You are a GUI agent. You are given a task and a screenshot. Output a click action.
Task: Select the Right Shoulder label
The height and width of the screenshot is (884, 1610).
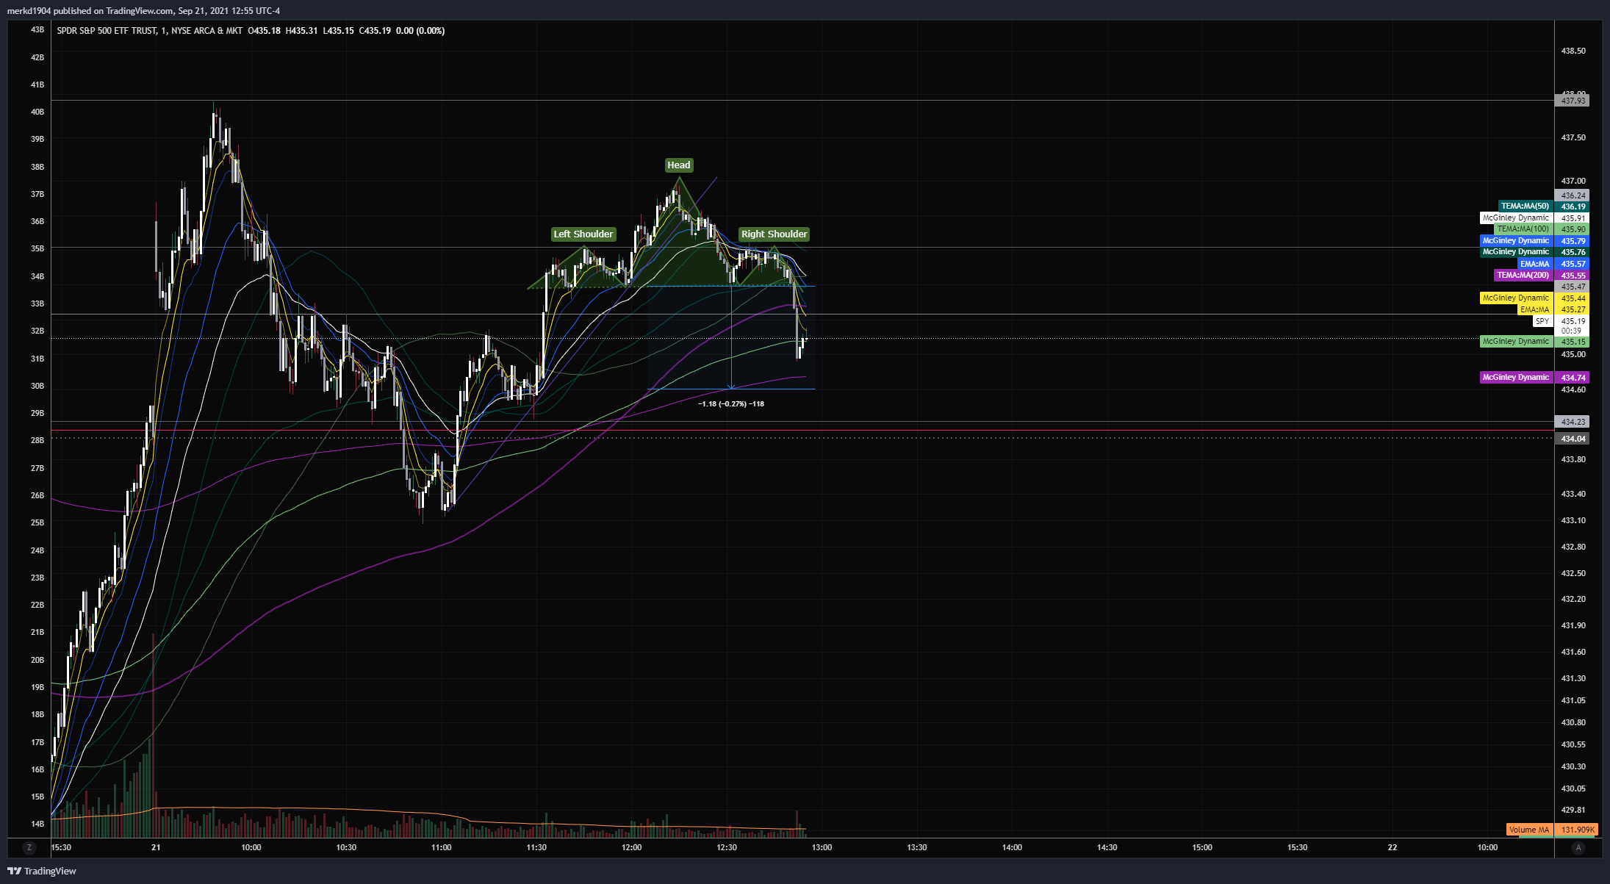(775, 234)
